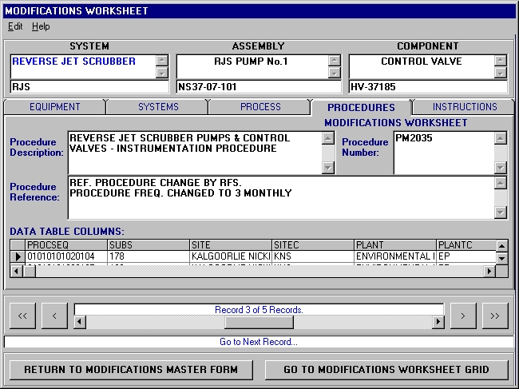Click up arrow of Procedure Number scrollbar
The width and height of the screenshot is (519, 389).
[x=501, y=138]
